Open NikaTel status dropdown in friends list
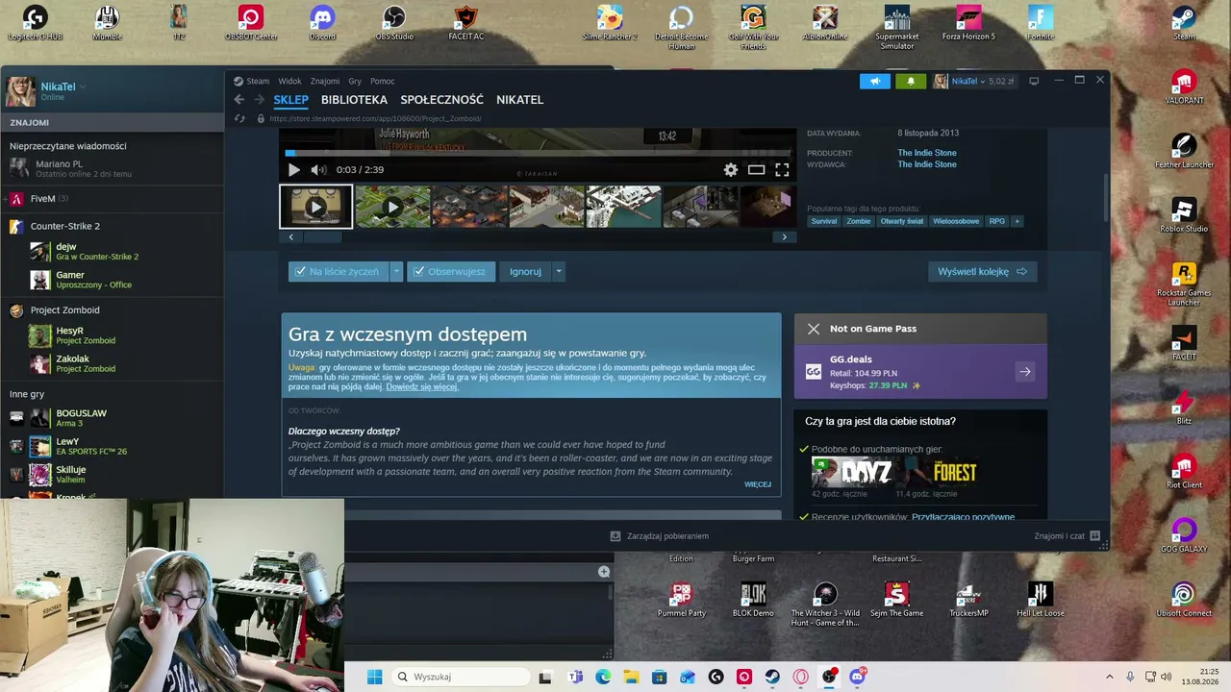 click(x=83, y=86)
